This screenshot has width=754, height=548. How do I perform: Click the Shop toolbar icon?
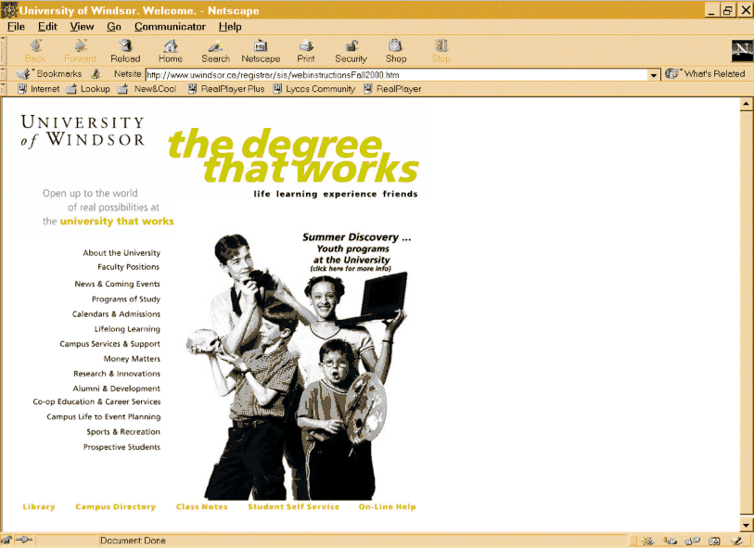396,47
